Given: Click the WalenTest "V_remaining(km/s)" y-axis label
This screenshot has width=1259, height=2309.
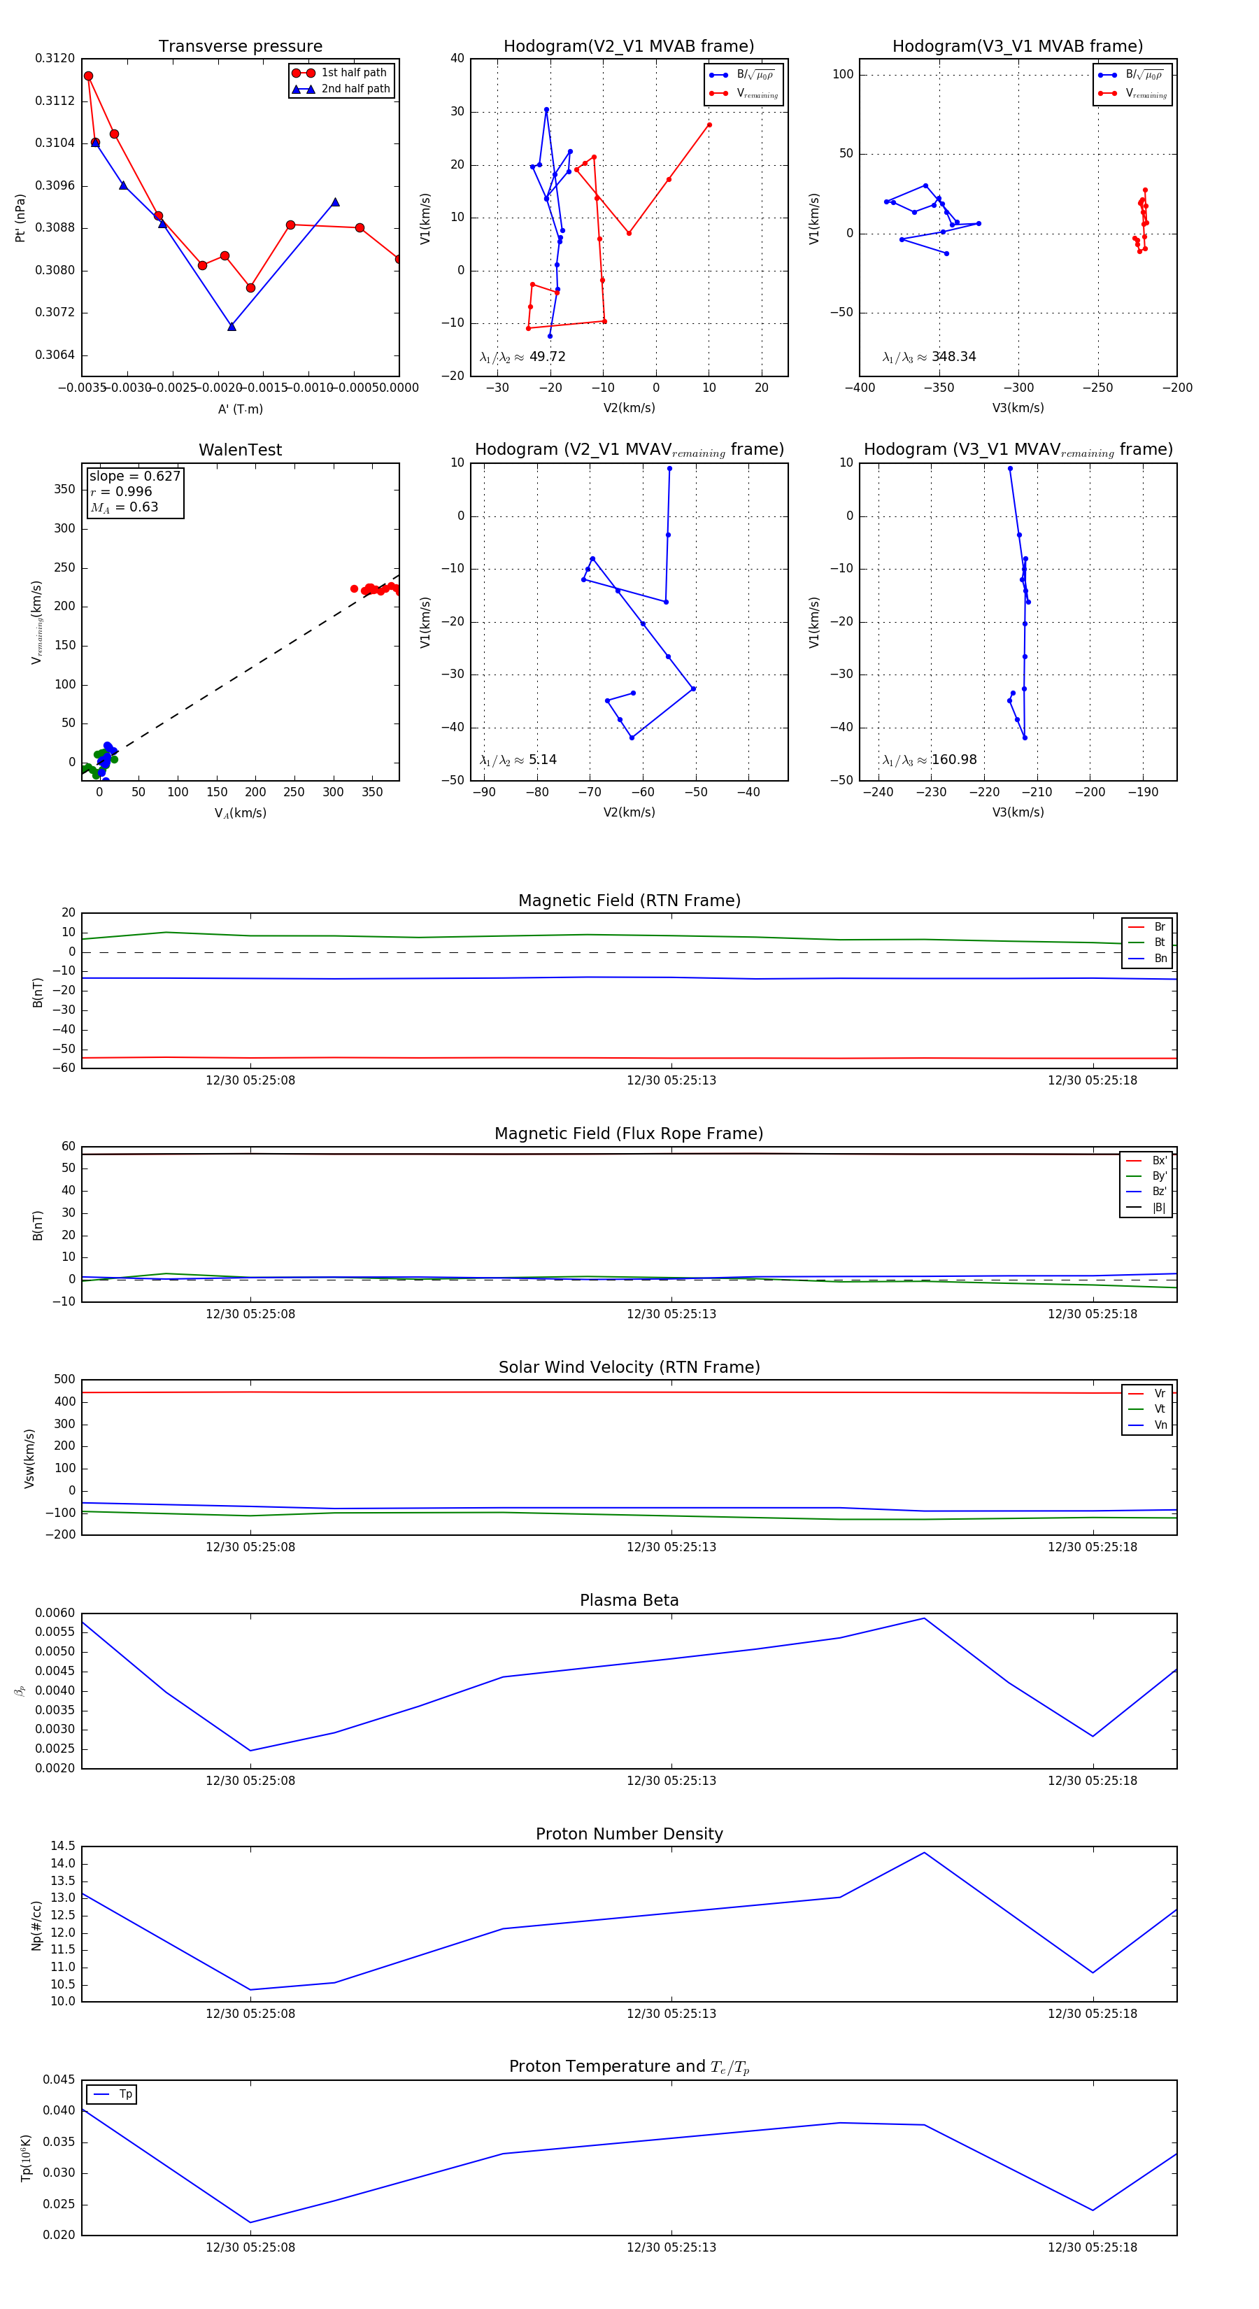Looking at the screenshot, I should tap(37, 622).
